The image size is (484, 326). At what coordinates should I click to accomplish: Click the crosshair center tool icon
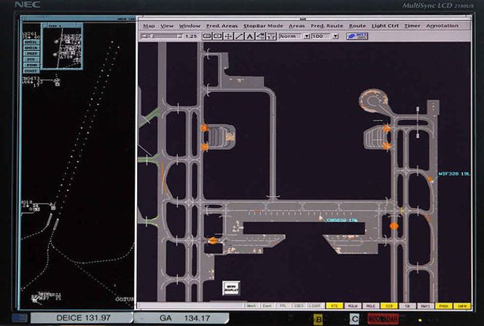coord(228,36)
